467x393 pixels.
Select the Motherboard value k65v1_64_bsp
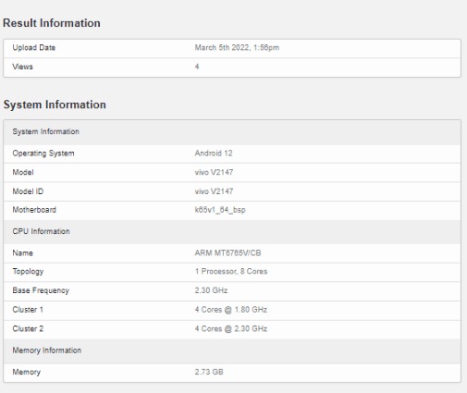tap(220, 210)
